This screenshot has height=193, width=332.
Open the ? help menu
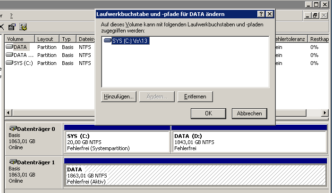11,16
